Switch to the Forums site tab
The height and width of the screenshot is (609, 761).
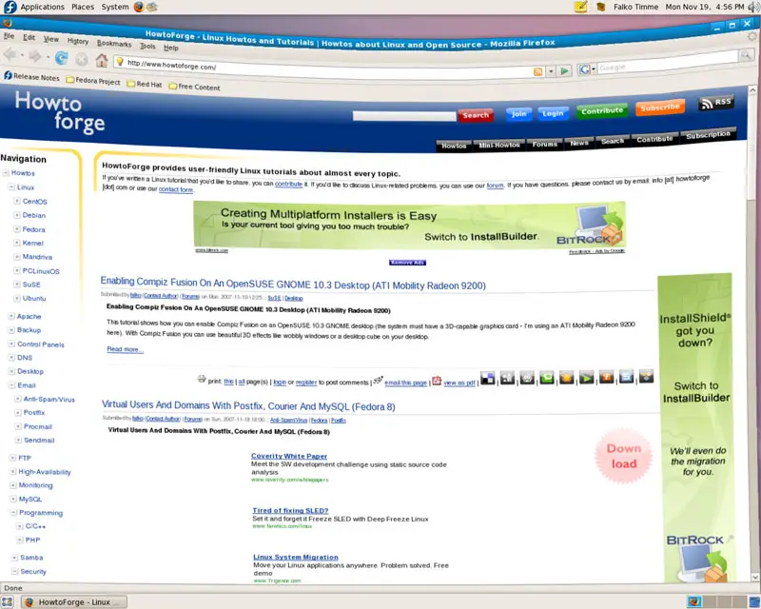(544, 145)
